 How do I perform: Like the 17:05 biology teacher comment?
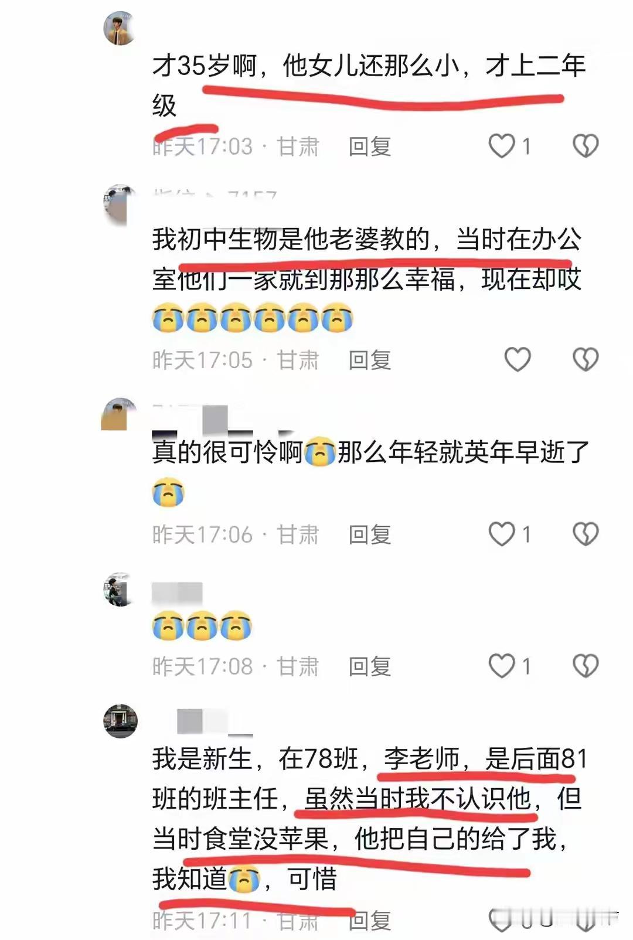[x=518, y=359]
